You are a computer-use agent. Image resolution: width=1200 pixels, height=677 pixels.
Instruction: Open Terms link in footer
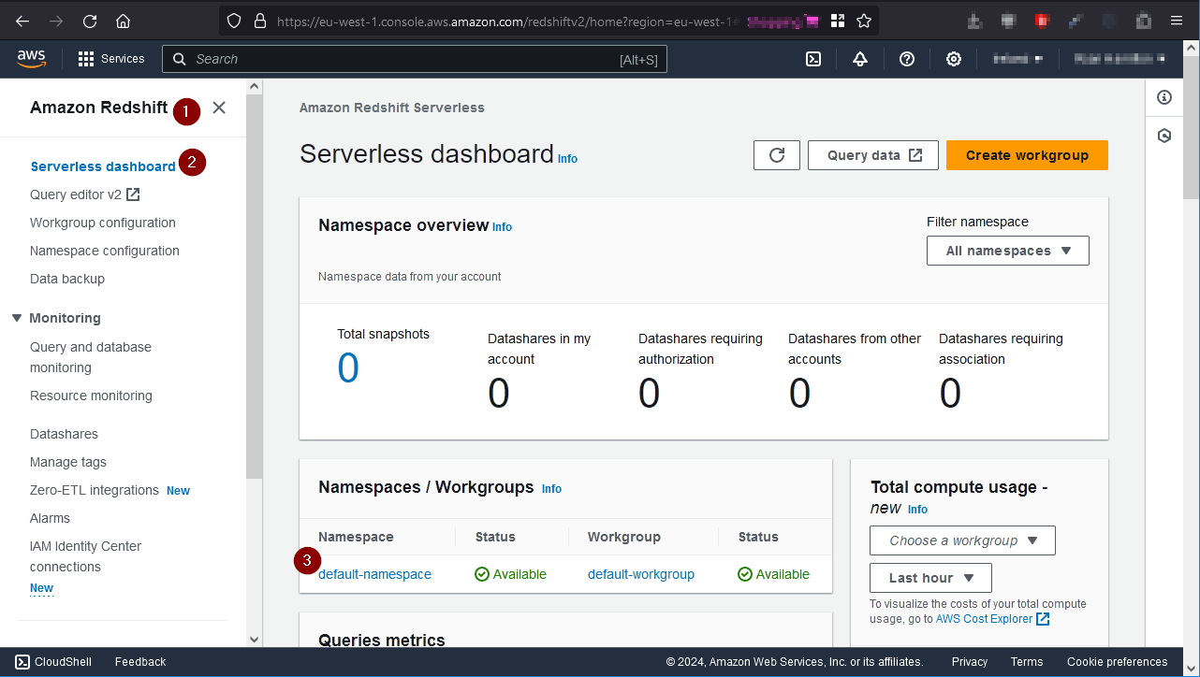pos(1027,662)
